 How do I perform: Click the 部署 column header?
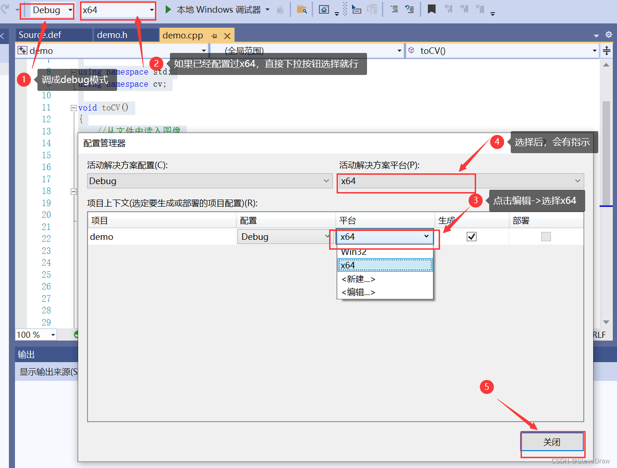(x=546, y=221)
